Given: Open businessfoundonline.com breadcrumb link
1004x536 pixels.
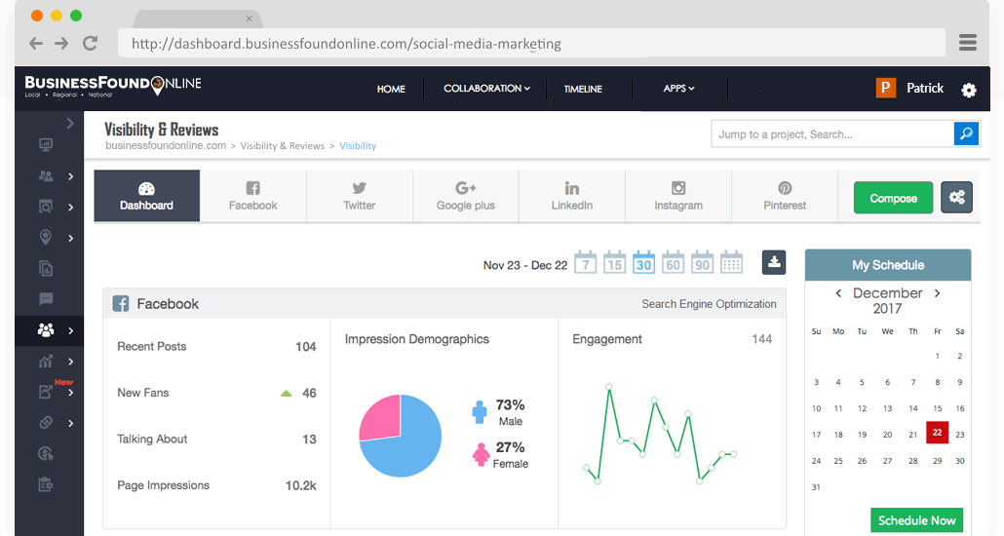Looking at the screenshot, I should tap(166, 145).
